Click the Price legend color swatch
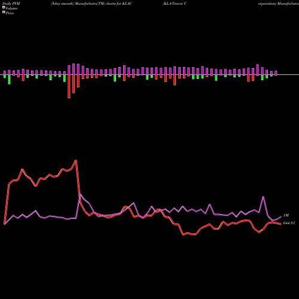 coord(4,13)
